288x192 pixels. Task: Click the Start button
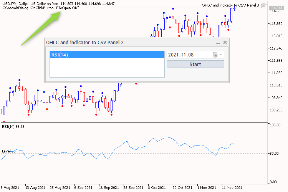coord(195,64)
